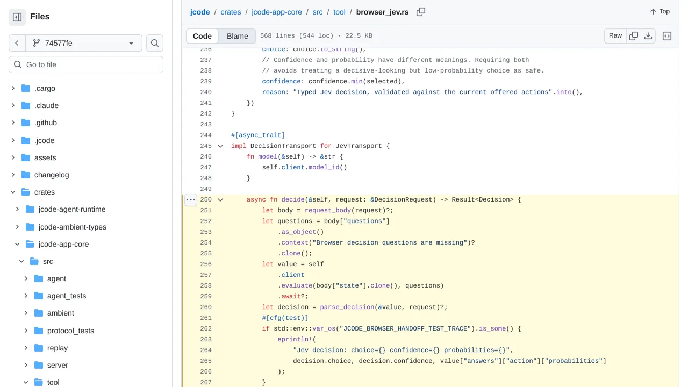Collapse the crates folder chevron

tap(13, 192)
